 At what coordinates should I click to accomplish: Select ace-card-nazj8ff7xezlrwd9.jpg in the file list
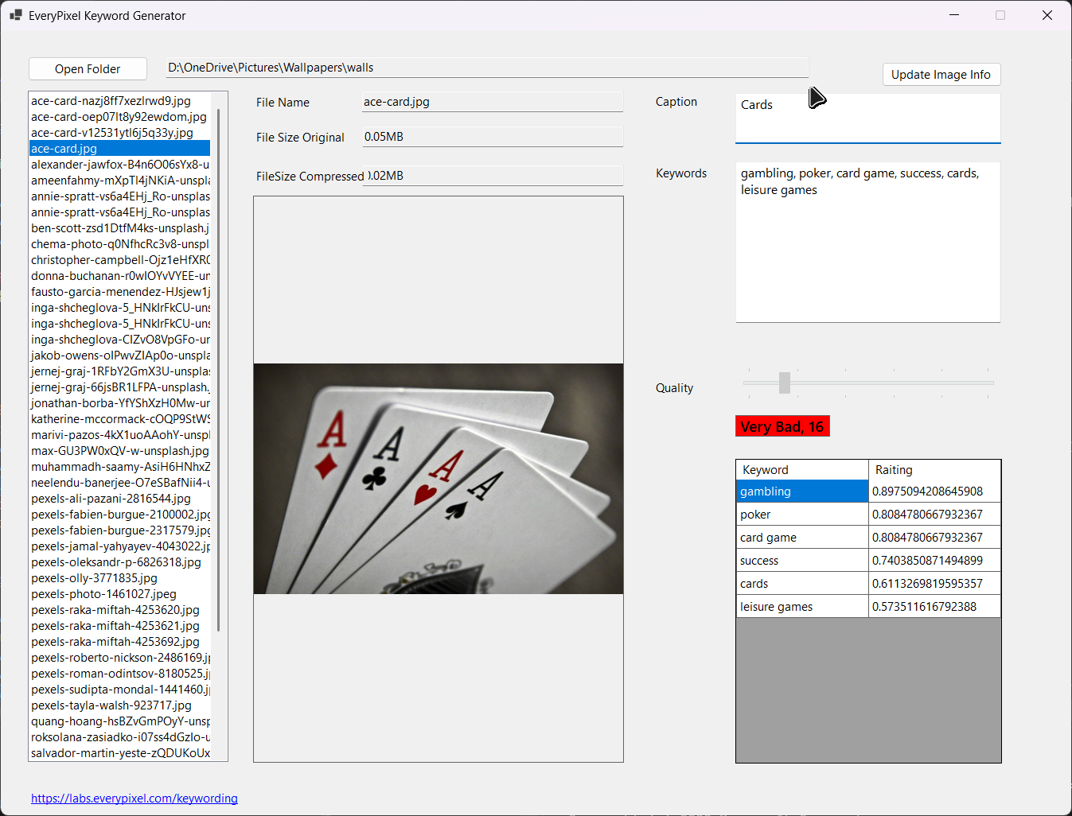click(111, 100)
